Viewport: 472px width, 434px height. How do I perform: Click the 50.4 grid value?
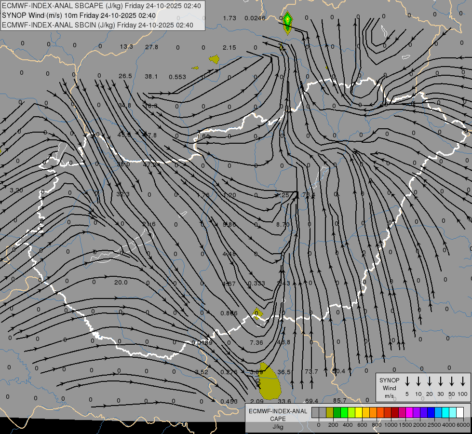click(x=338, y=371)
